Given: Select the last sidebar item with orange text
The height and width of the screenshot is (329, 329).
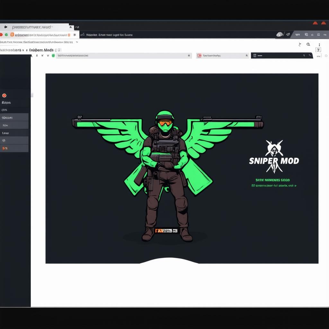Looking at the screenshot, I should coord(5,148).
